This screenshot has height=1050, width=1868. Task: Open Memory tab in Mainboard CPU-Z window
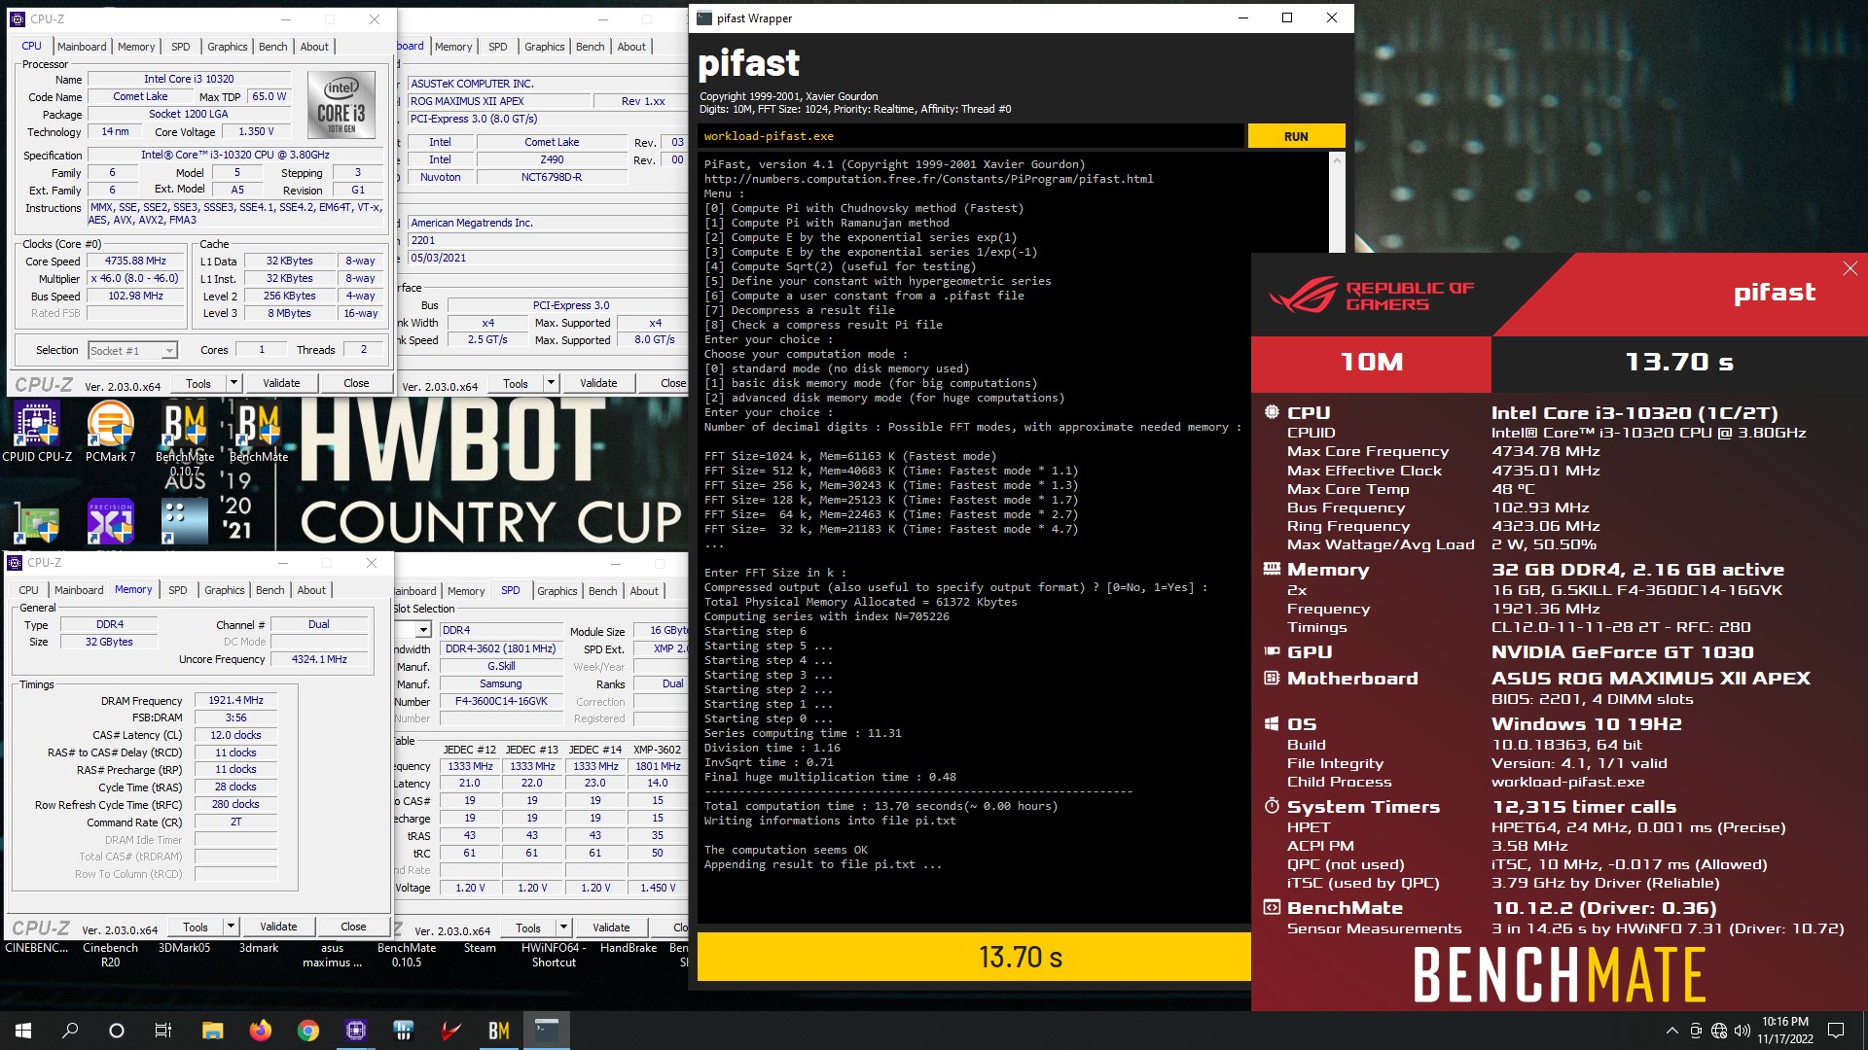453,46
